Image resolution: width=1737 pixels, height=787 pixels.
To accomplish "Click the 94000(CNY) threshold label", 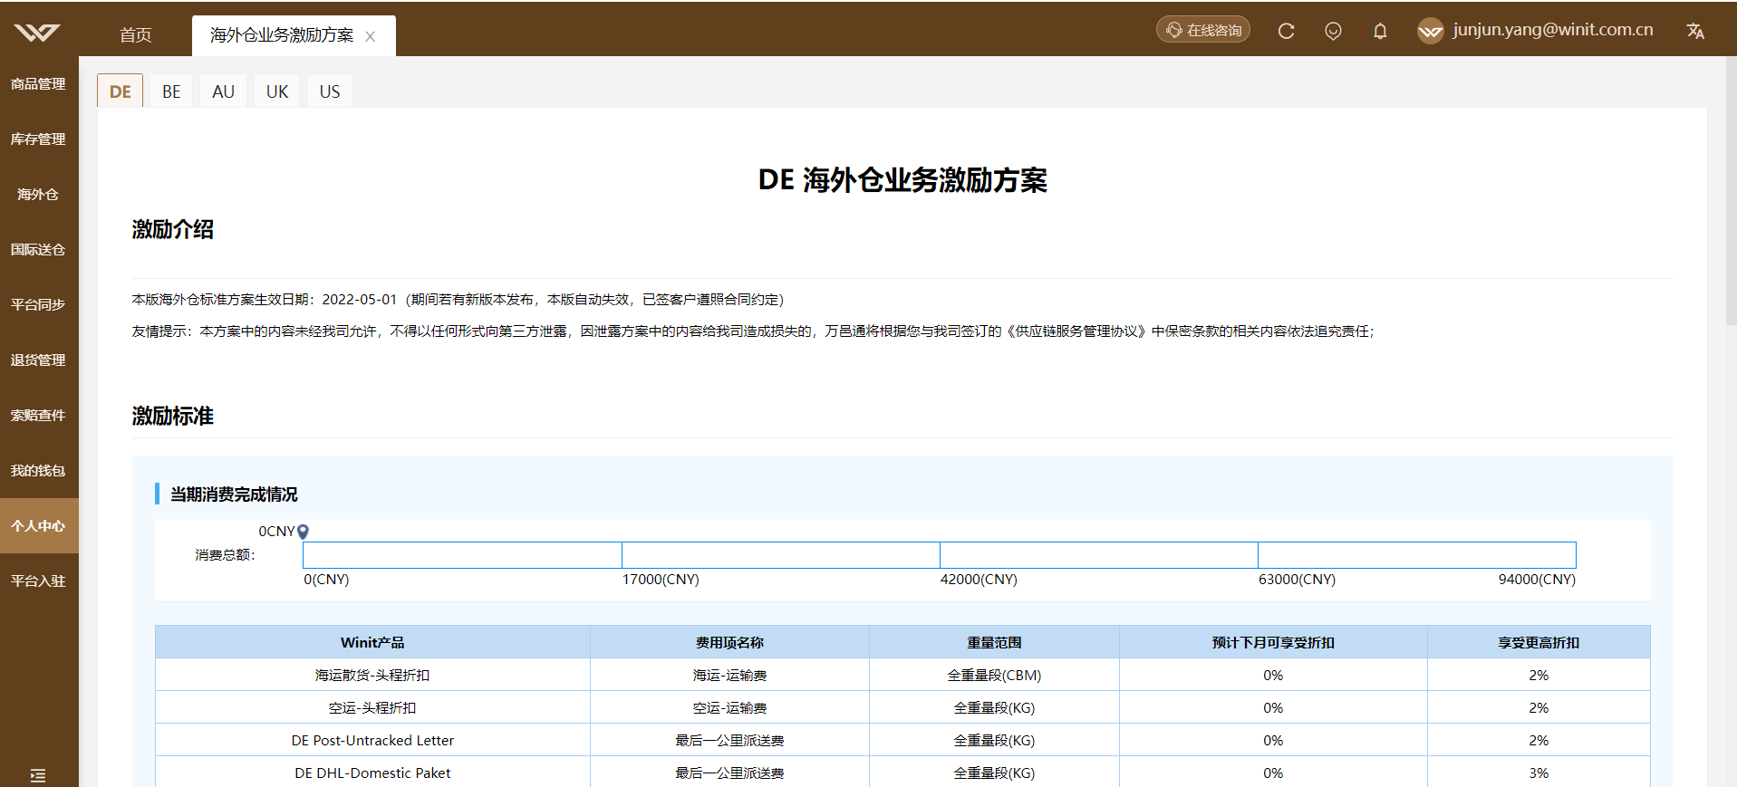I will coord(1537,580).
